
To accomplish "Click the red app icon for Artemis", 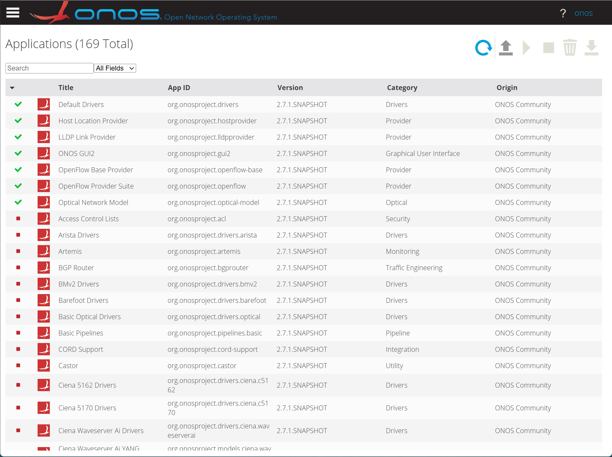I will [43, 251].
